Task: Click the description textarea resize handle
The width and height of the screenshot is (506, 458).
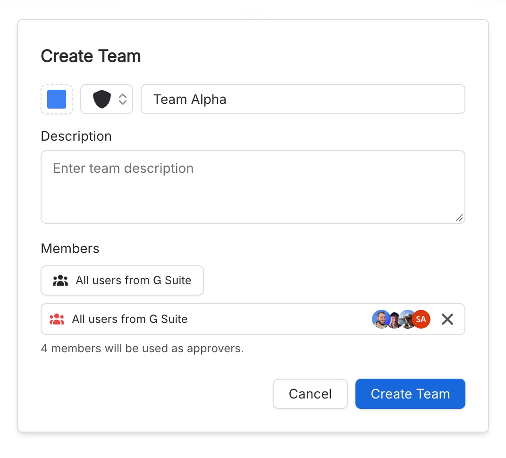Action: click(x=459, y=218)
